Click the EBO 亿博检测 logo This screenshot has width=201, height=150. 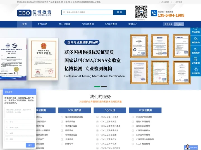coord(34,13)
